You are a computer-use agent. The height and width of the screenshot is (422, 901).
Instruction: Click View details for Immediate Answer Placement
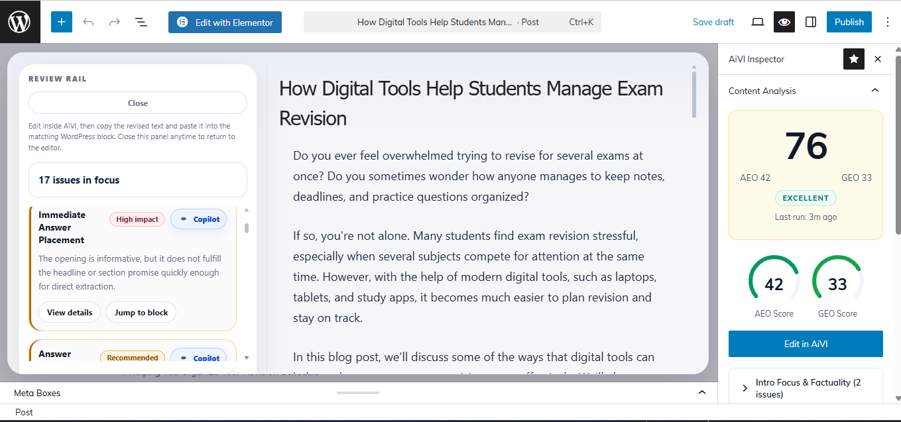pyautogui.click(x=70, y=312)
